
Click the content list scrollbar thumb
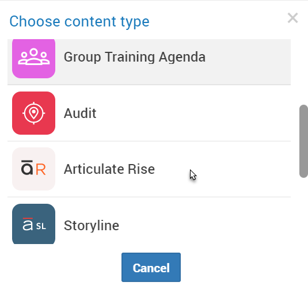(303, 141)
